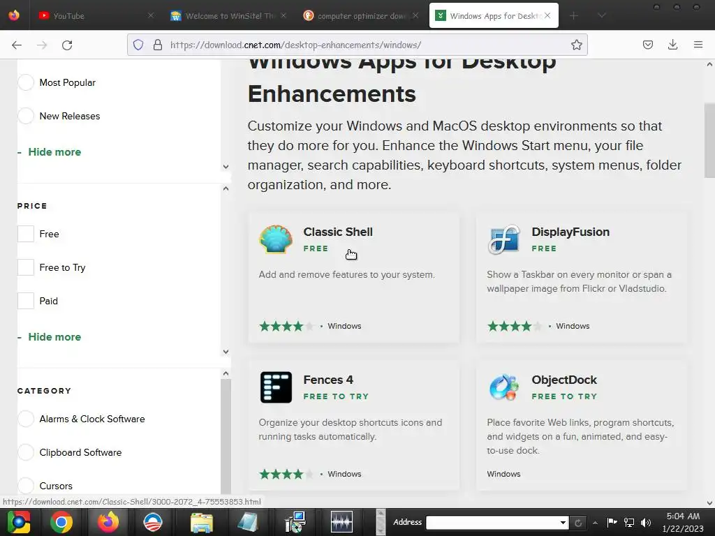Go back to the previous page
The image size is (715, 536).
tap(17, 45)
